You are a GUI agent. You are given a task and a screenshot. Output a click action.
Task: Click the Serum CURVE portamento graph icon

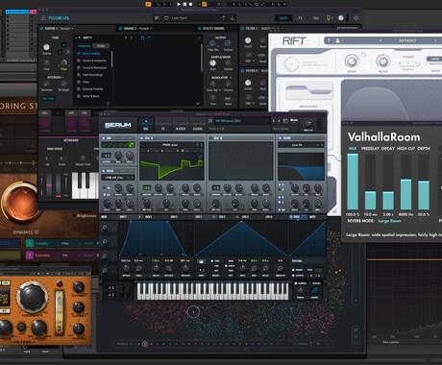[315, 291]
